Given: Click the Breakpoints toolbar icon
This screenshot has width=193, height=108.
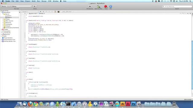Looking at the screenshot, I should [x=90, y=6].
